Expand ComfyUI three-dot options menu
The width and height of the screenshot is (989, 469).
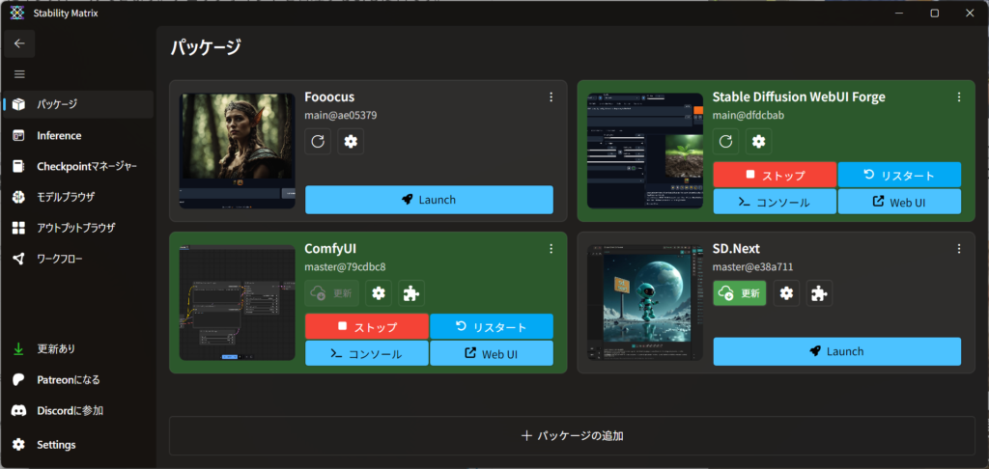(x=551, y=249)
